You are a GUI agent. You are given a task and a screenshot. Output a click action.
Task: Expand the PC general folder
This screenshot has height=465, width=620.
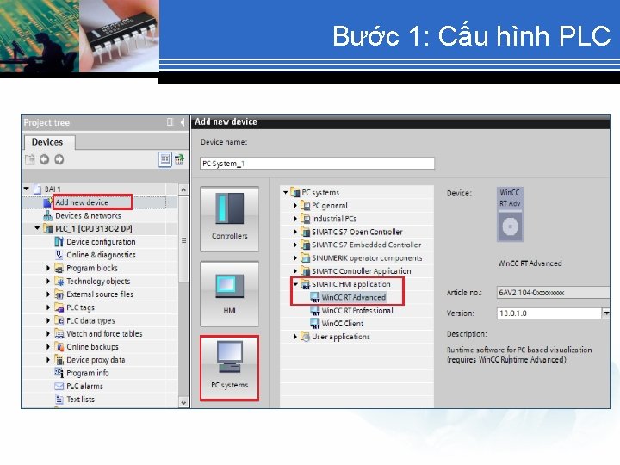pos(295,206)
